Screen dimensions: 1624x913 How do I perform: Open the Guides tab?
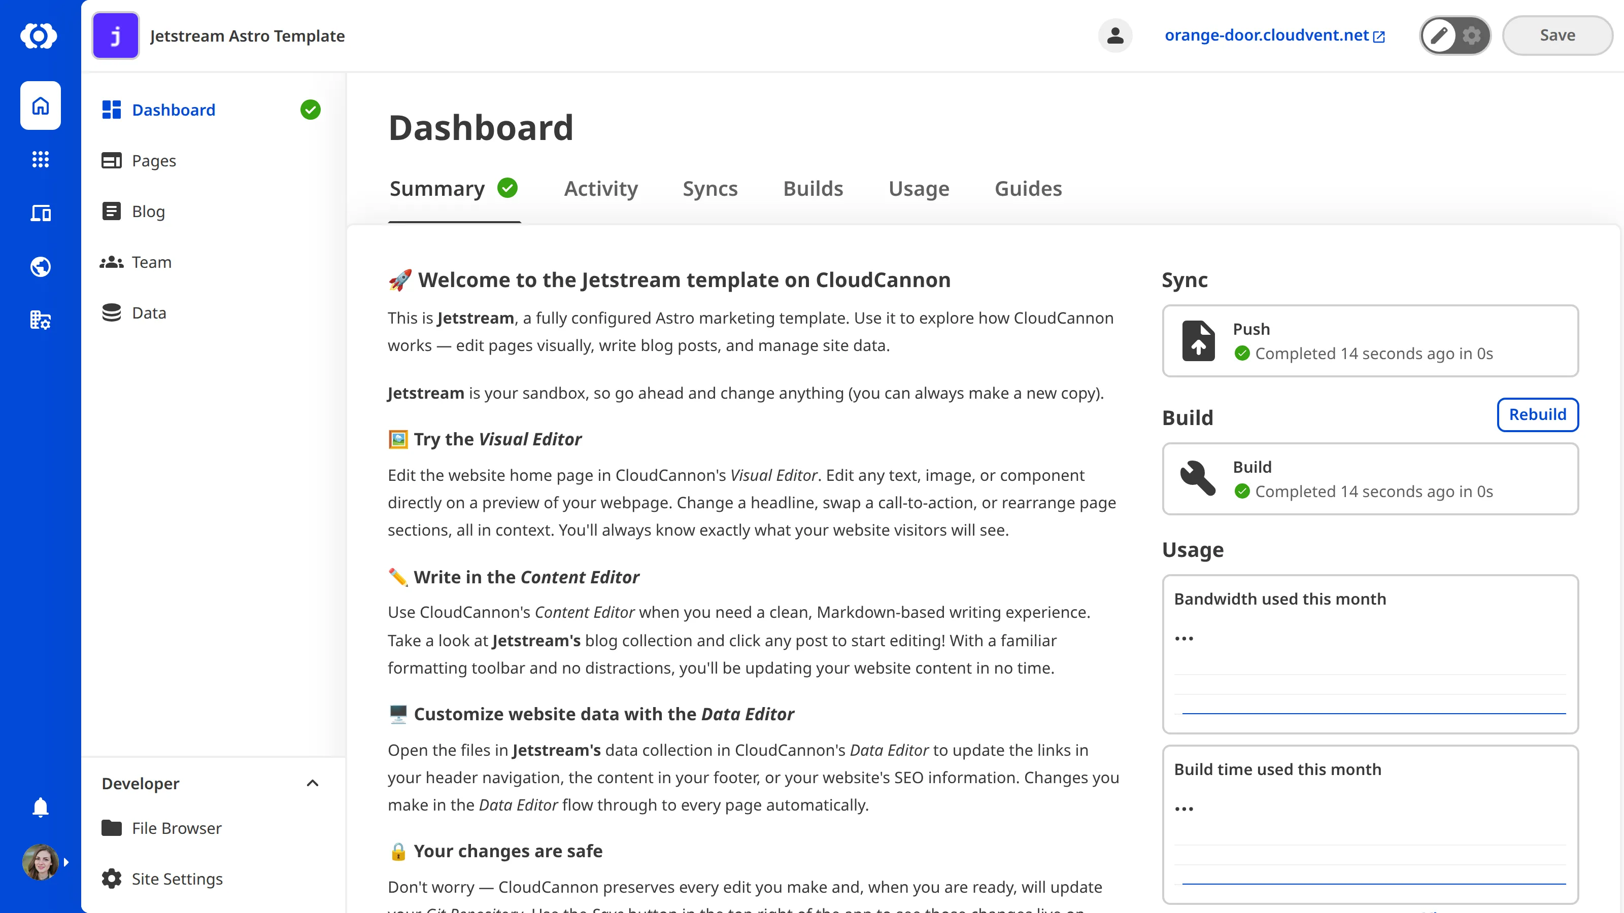(1028, 188)
